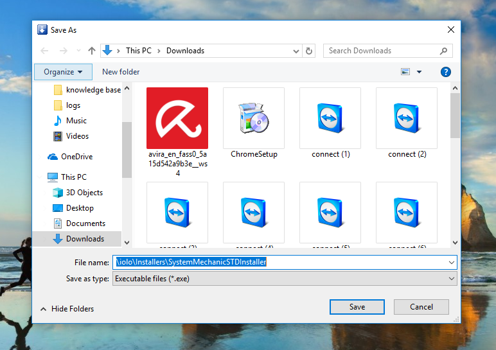This screenshot has width=496, height=350.
Task: Expand the address bar previous locations dropdown
Action: tap(296, 51)
